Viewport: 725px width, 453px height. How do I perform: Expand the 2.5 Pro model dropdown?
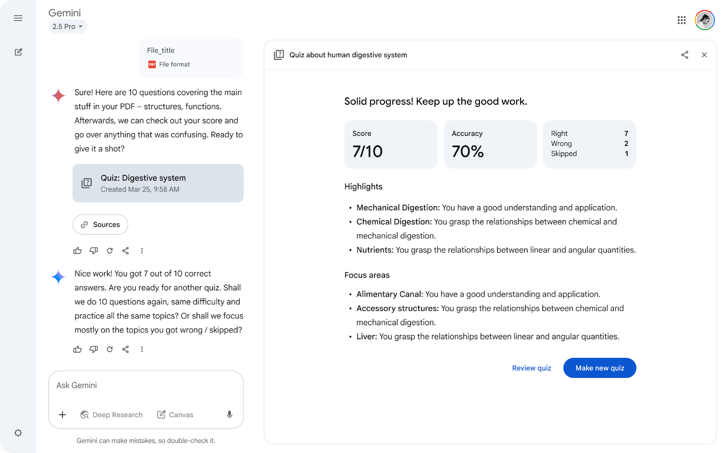(x=68, y=27)
